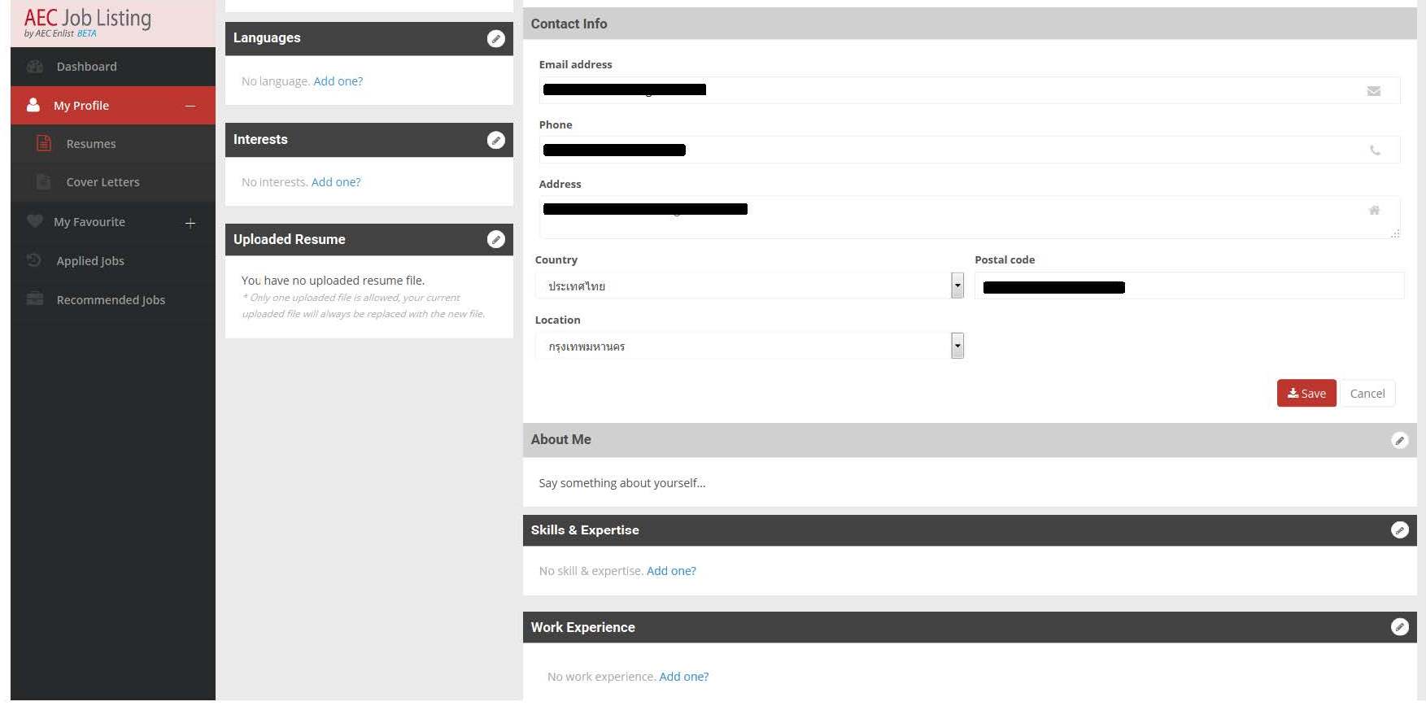
Task: Click the Languages edit pencil icon
Action: (495, 39)
